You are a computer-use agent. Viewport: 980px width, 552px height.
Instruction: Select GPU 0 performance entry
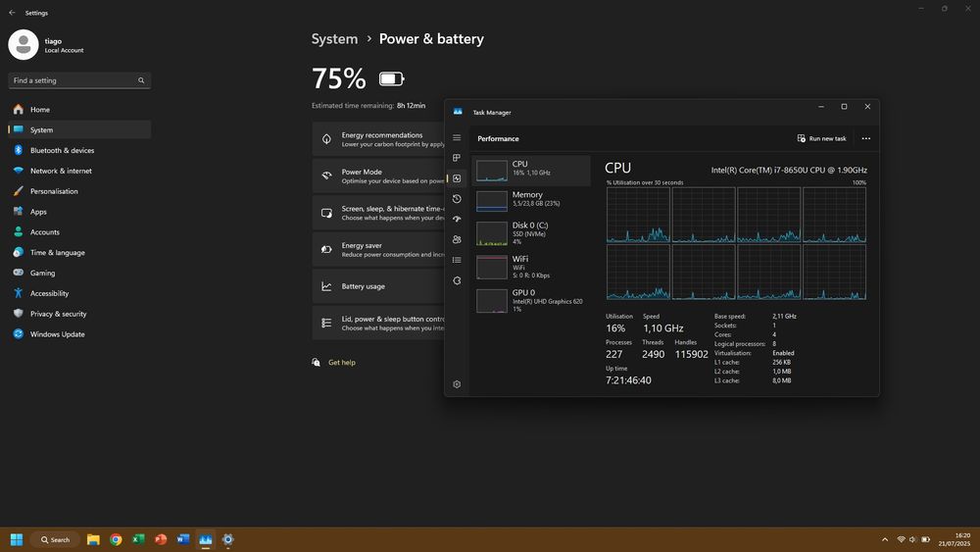pos(531,301)
